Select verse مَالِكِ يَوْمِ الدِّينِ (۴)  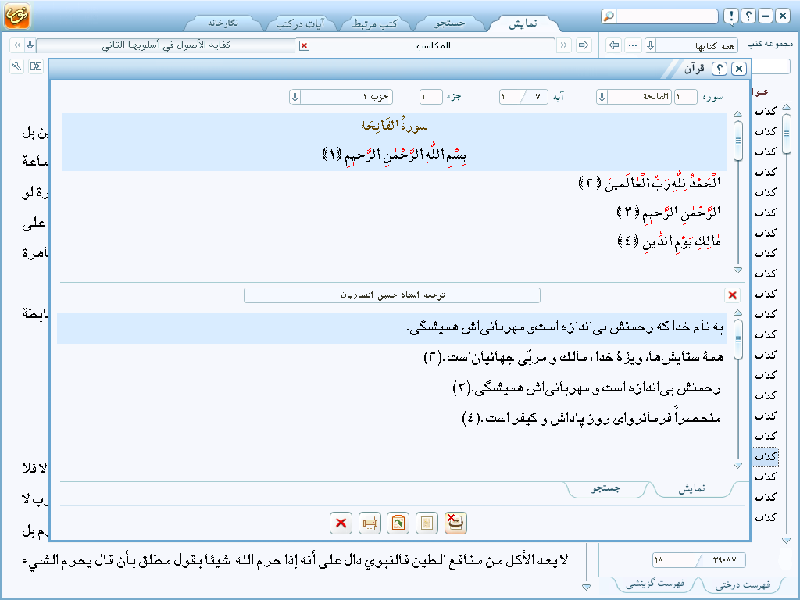pyautogui.click(x=670, y=241)
